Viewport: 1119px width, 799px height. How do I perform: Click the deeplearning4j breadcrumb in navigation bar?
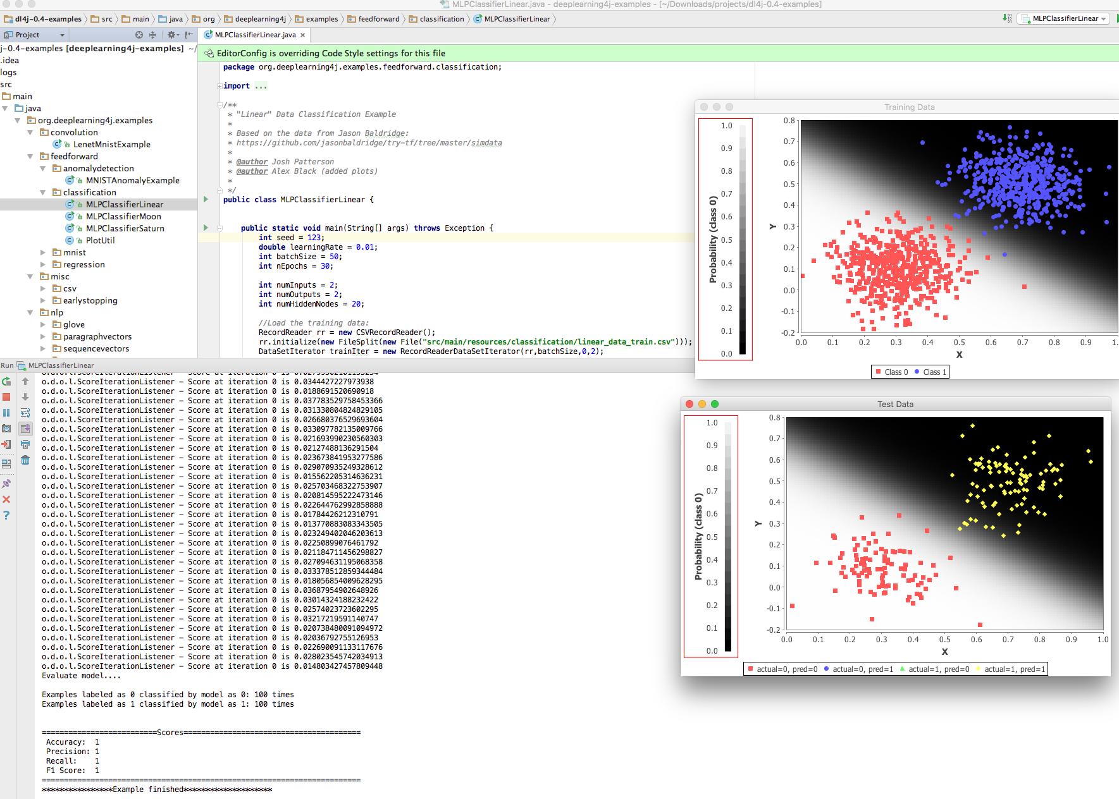click(260, 19)
